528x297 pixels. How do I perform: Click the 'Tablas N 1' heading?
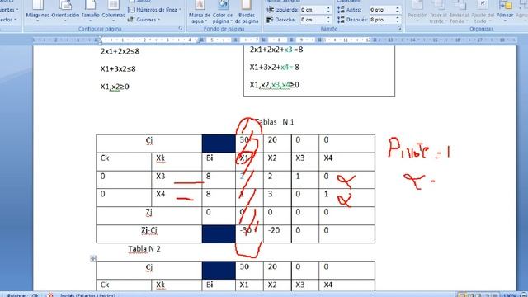click(x=275, y=122)
